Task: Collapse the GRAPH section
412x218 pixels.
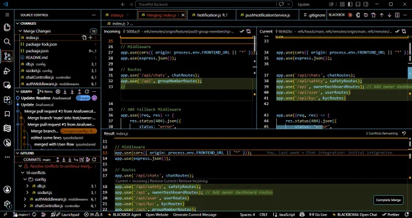Action: pyautogui.click(x=18, y=91)
